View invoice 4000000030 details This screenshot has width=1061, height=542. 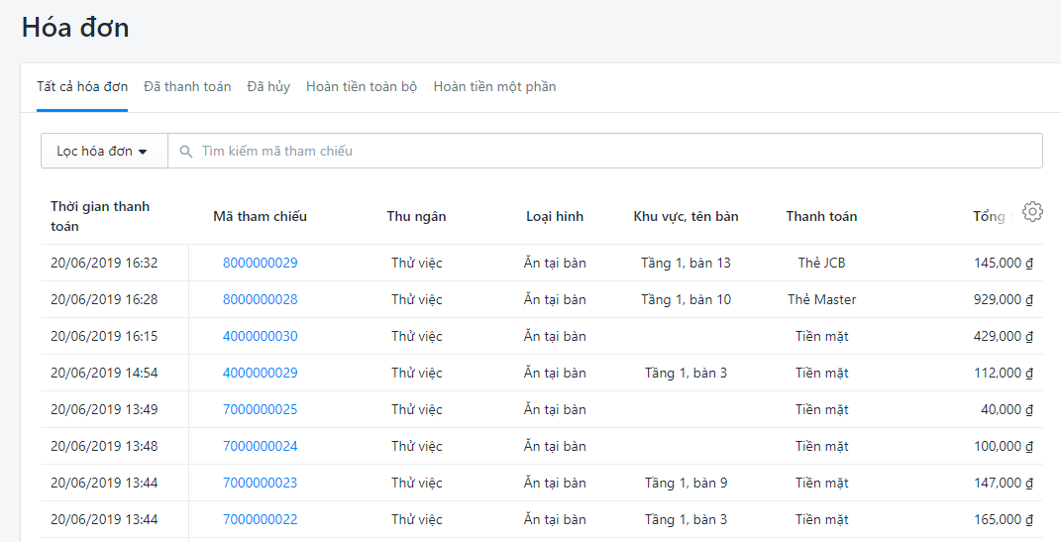pos(260,337)
